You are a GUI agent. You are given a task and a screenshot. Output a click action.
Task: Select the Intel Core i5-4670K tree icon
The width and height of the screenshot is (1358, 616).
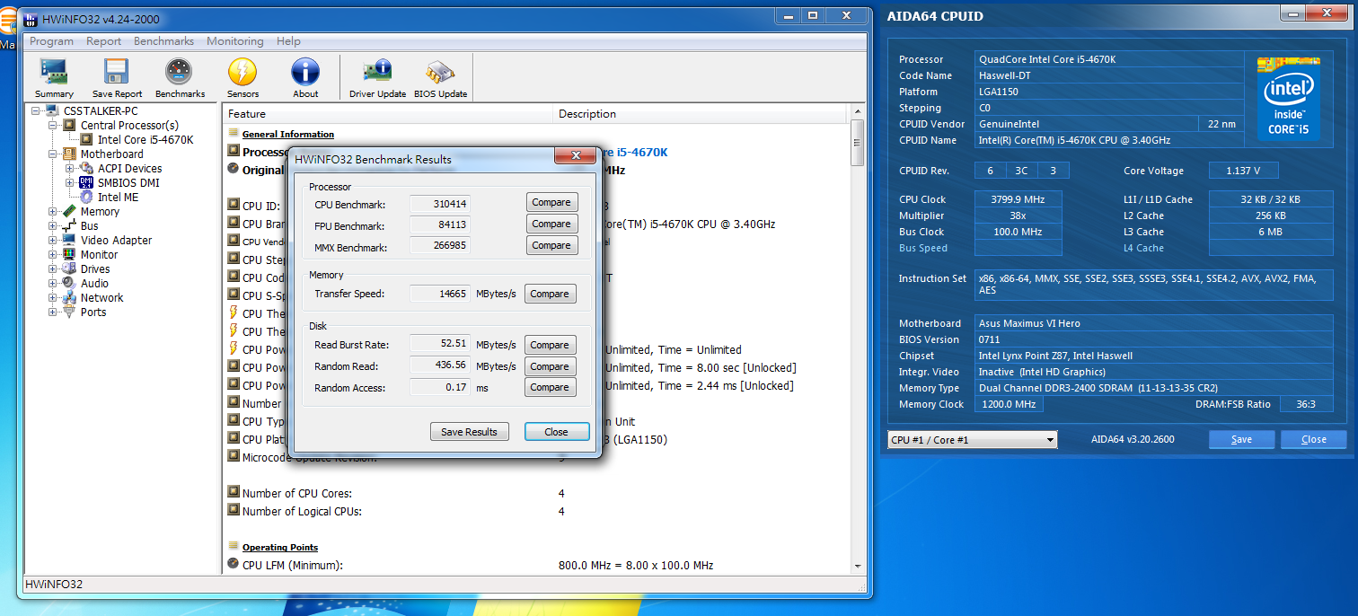click(x=86, y=139)
